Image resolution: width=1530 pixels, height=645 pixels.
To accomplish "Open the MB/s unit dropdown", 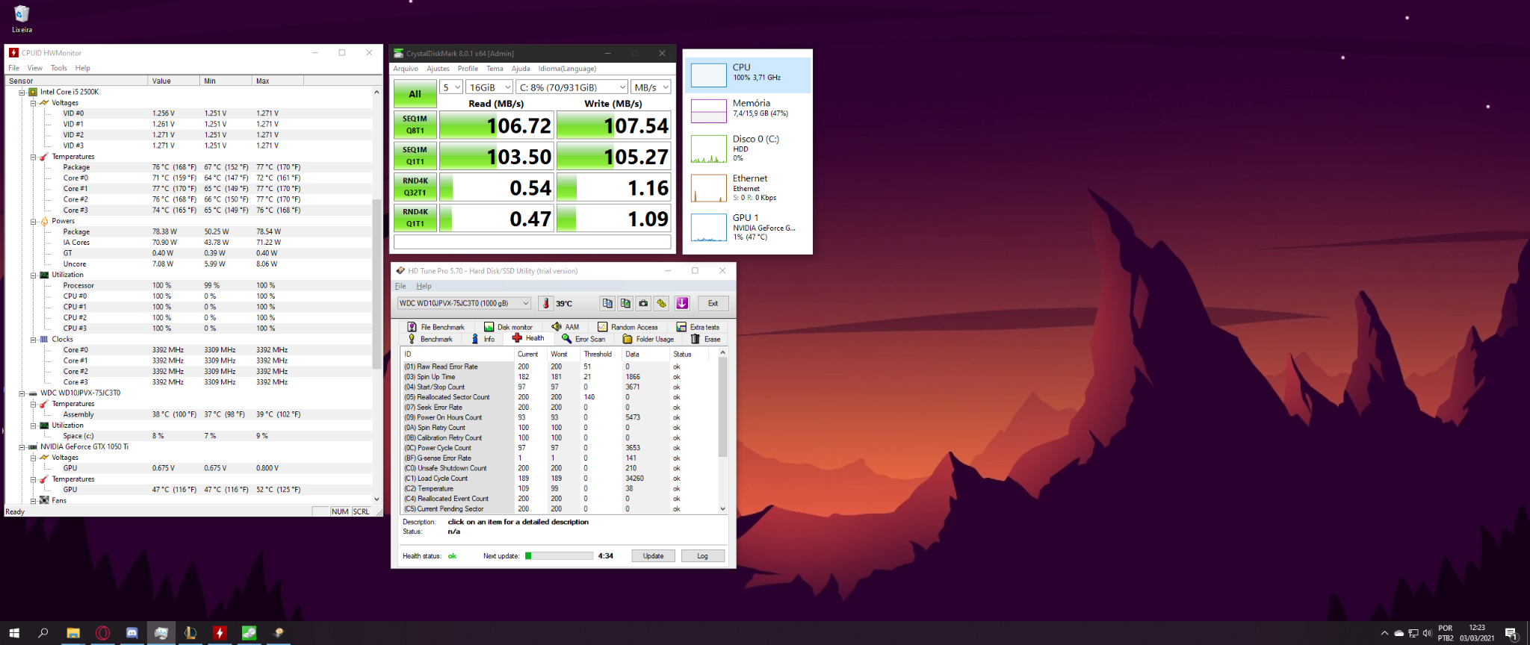I will point(651,87).
